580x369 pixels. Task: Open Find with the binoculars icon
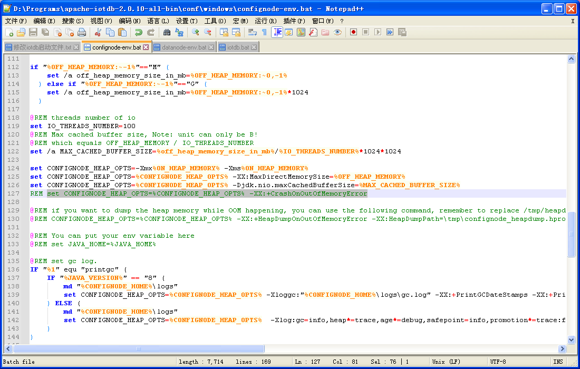(167, 33)
